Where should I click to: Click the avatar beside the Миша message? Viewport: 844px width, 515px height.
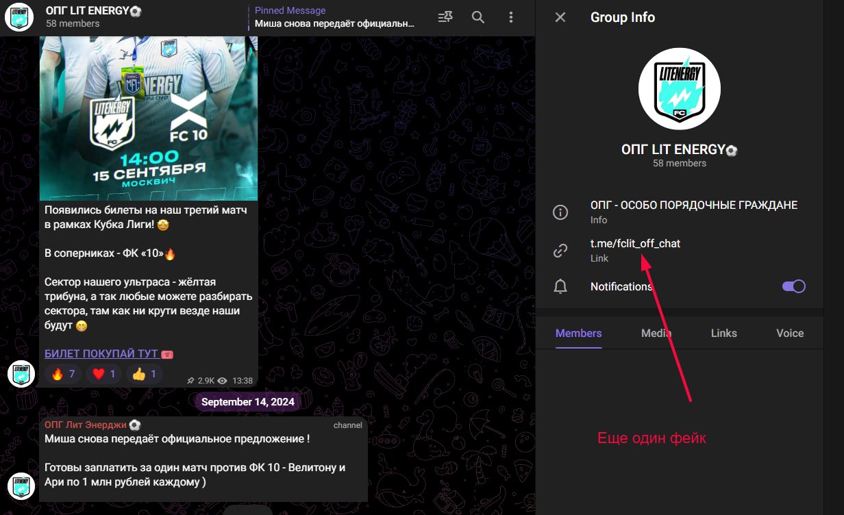pos(21,487)
